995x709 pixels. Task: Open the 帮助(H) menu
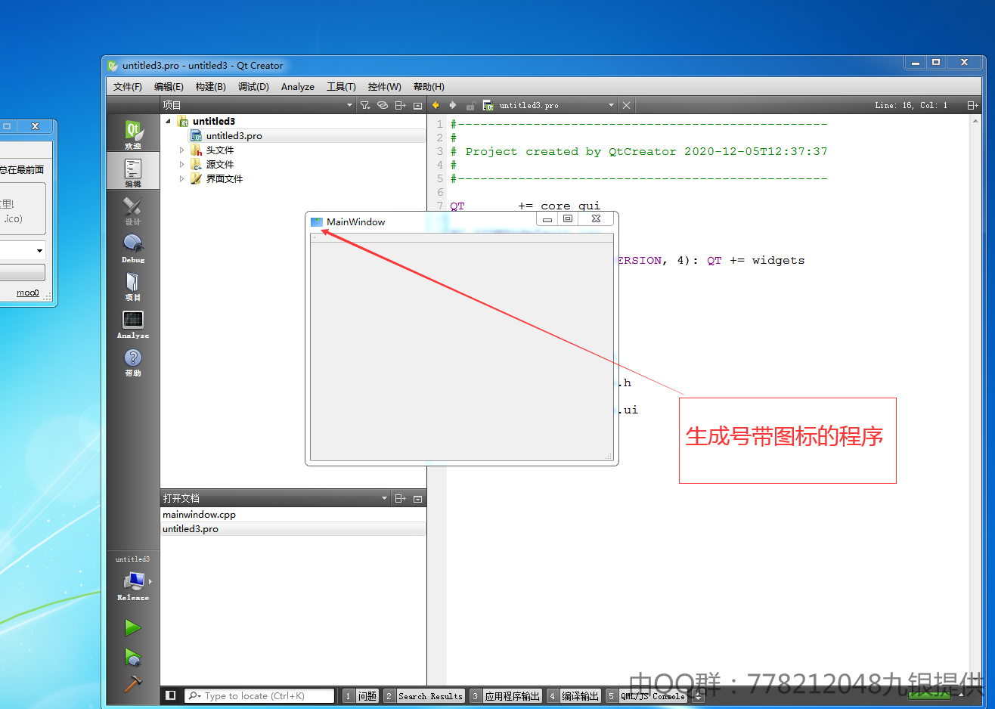coord(429,87)
